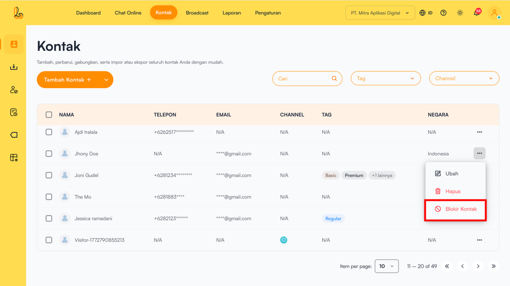The height and width of the screenshot is (286, 510).
Task: Open the item per page dropdown
Action: [386, 266]
